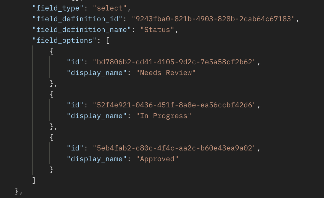The image size is (324, 198).
Task: Click the opening bracket after field_options
Action: click(x=108, y=40)
